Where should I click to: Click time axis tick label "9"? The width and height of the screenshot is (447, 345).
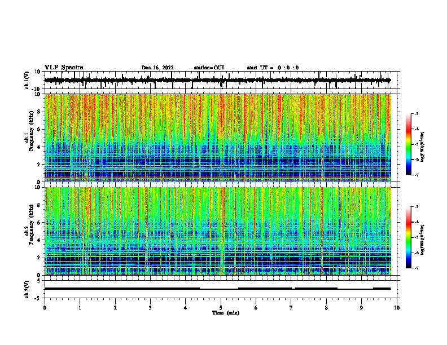pos(361,308)
